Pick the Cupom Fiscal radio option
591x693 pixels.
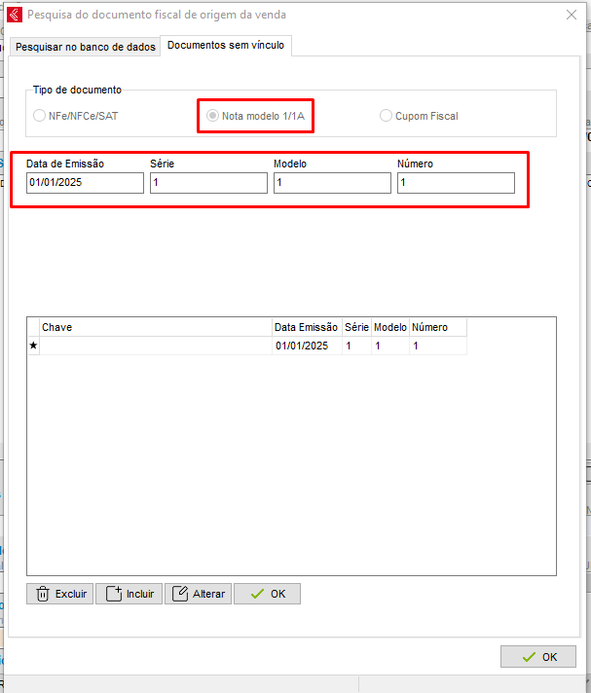[387, 116]
